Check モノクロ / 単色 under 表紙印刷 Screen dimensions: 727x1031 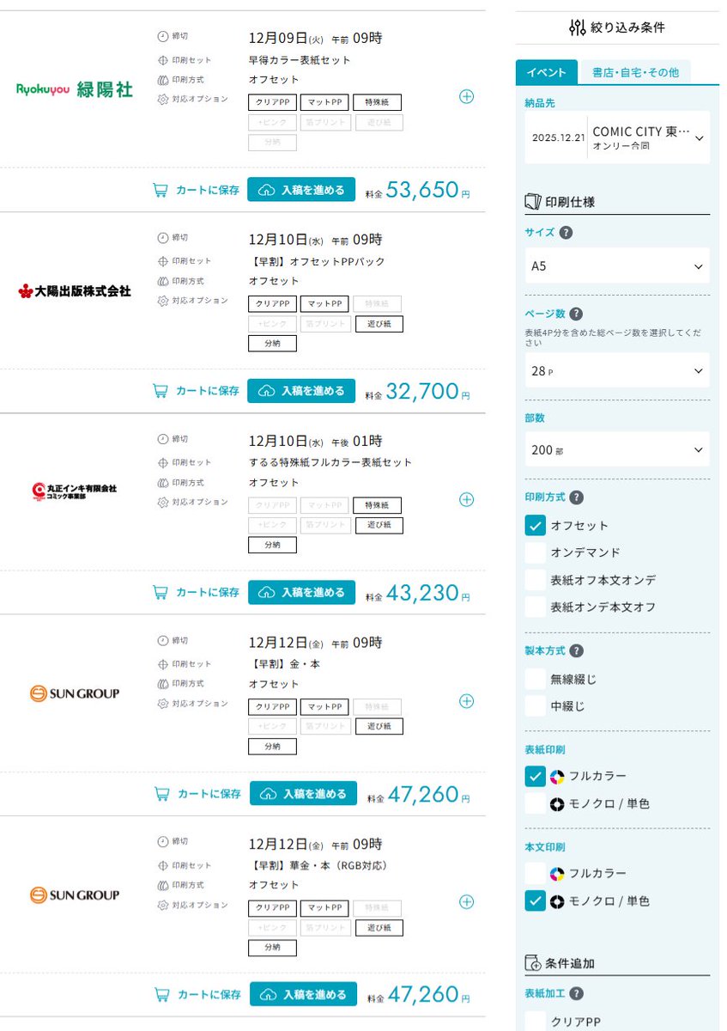pos(535,804)
